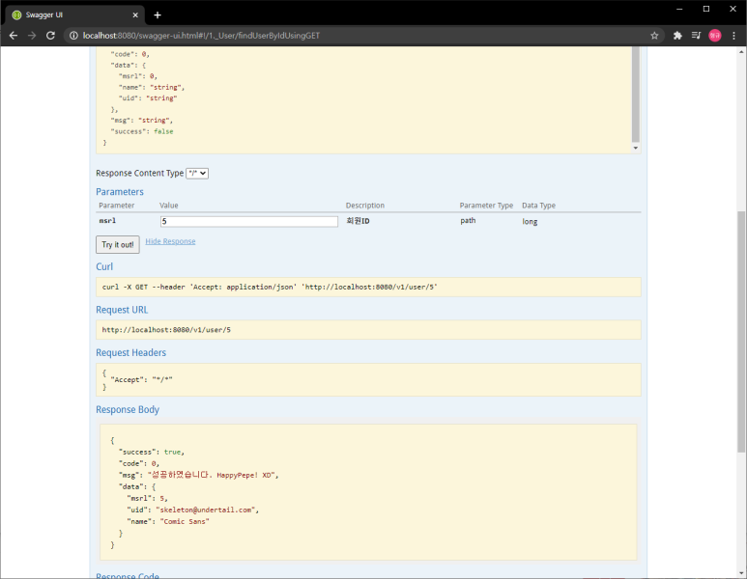
Task: Click the path parameter type cell
Action: [468, 220]
